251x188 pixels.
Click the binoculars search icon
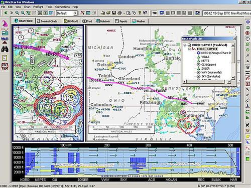click(x=5, y=49)
